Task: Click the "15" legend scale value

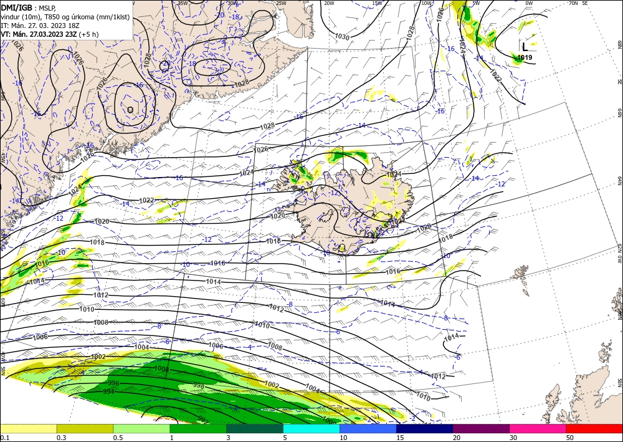Action: [x=400, y=438]
